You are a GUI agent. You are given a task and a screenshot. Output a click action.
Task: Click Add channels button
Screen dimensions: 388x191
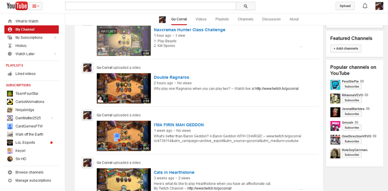[x=346, y=48]
